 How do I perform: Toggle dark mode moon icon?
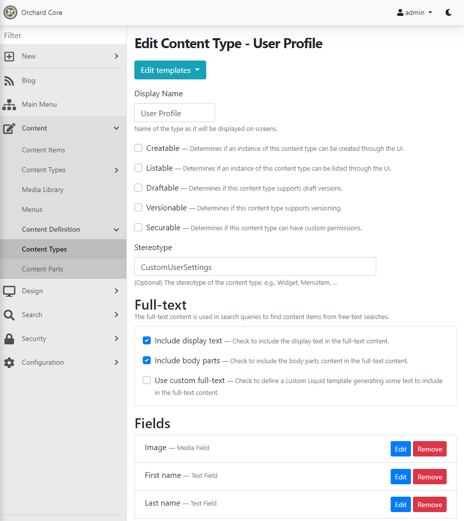(x=449, y=12)
